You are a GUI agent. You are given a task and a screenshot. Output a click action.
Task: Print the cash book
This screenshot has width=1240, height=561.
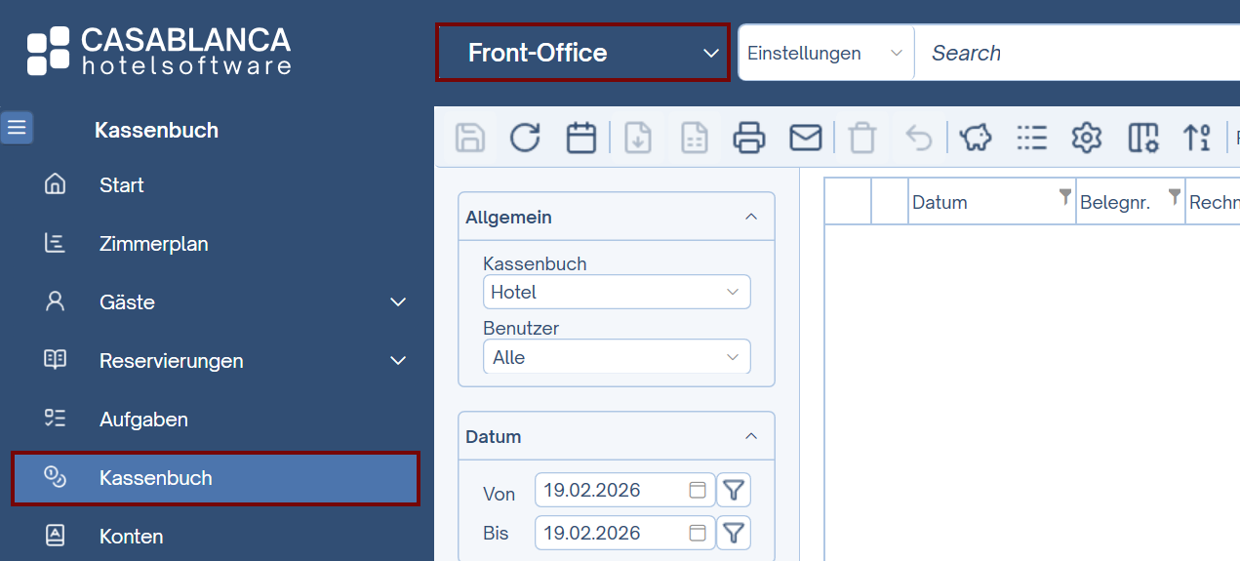749,138
